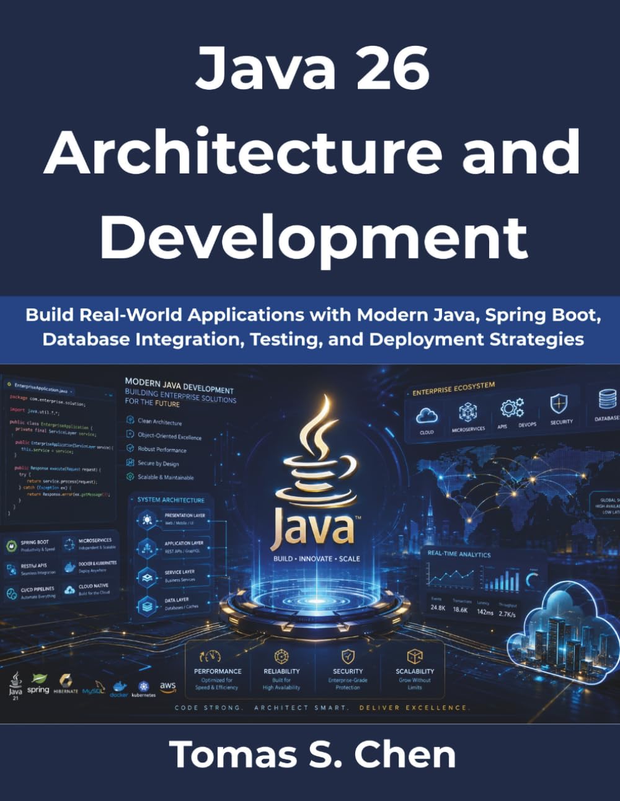
Task: Select the shield icon beside 'Robust Performance'
Action: (130, 448)
